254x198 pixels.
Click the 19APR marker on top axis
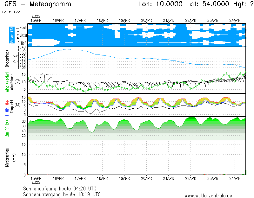click(x=124, y=20)
